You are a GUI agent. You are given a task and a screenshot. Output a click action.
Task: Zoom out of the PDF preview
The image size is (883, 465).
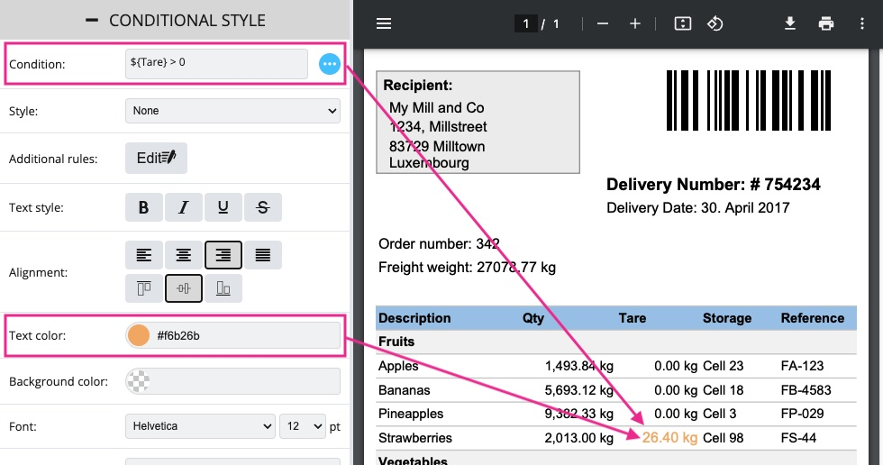click(603, 23)
